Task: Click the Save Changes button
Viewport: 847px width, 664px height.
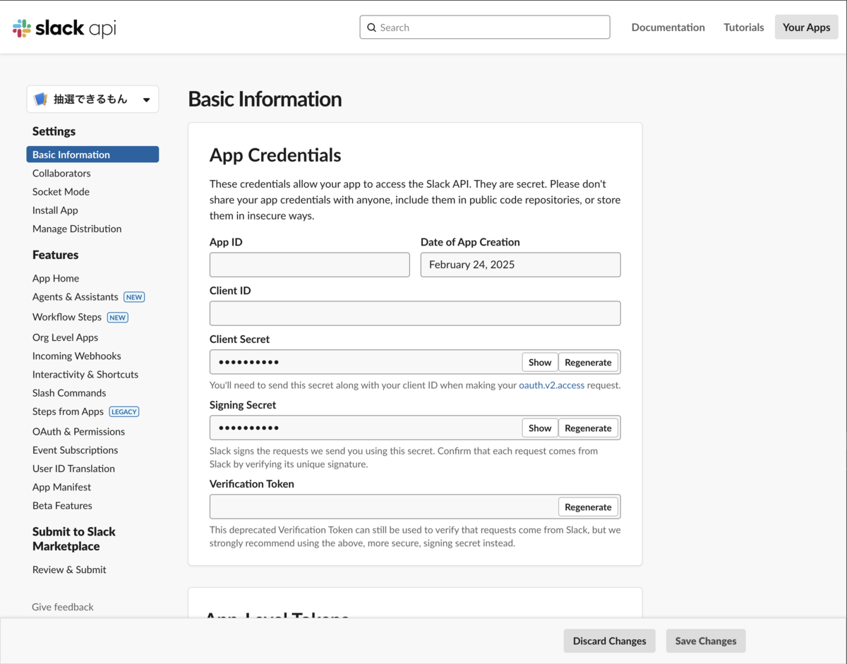Action: 706,641
